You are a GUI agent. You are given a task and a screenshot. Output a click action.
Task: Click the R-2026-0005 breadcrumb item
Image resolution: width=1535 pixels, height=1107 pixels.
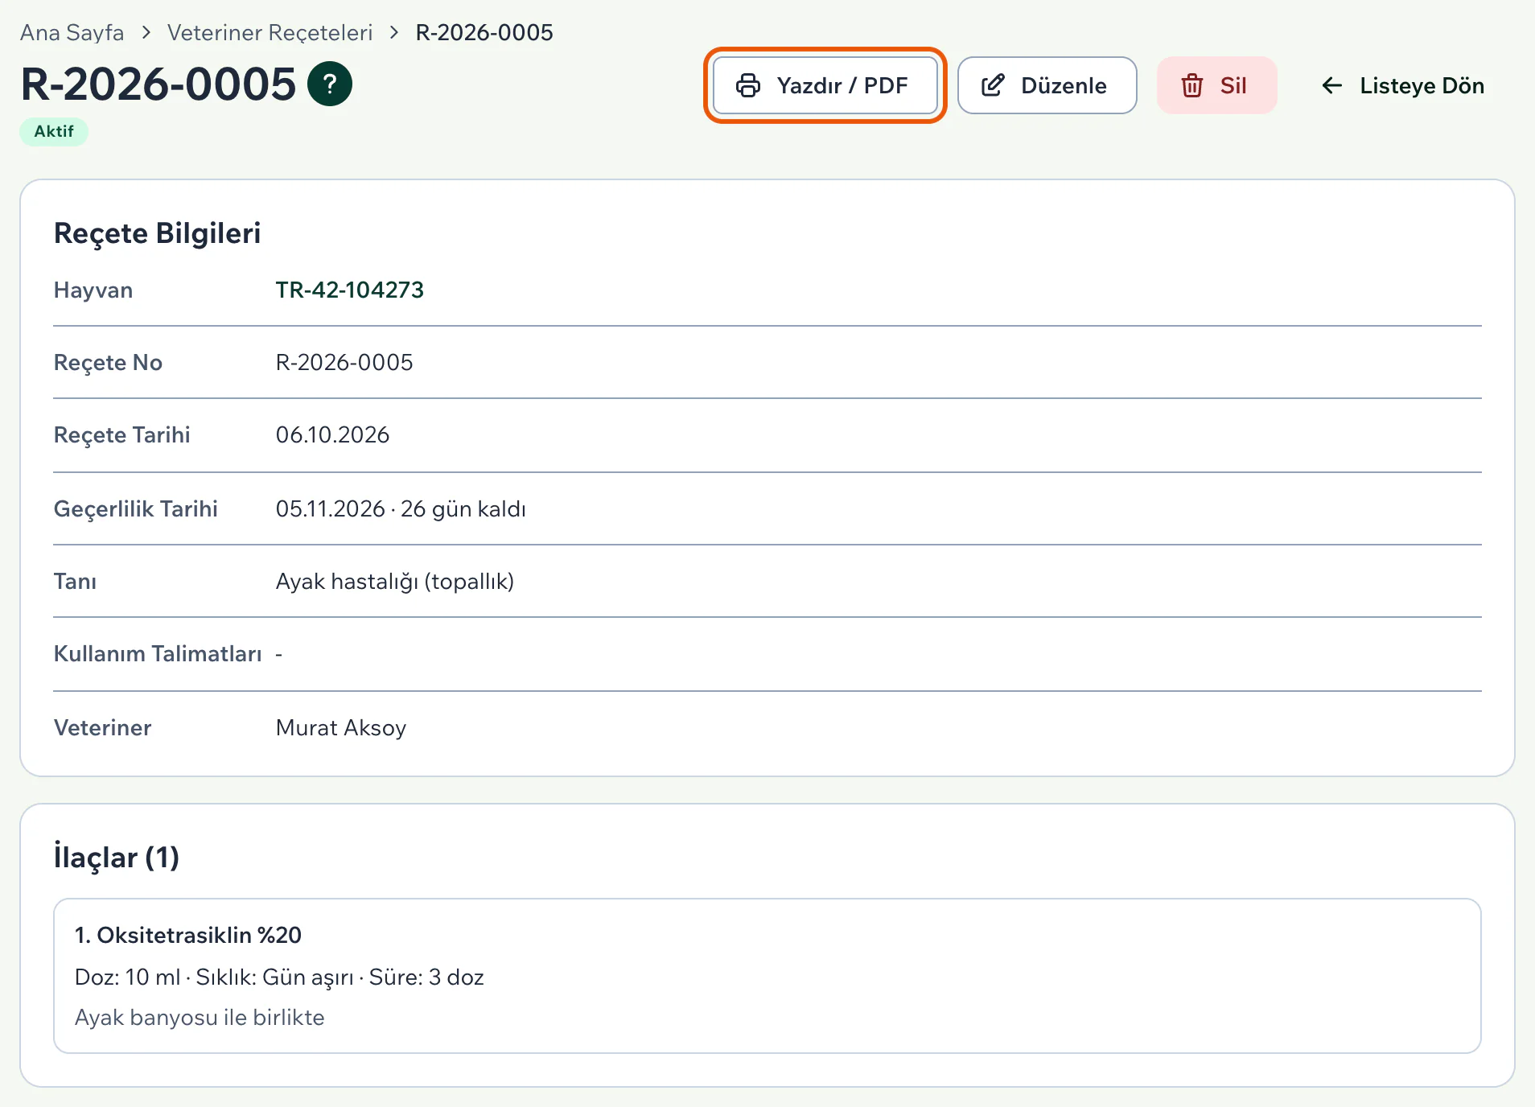[x=484, y=32]
